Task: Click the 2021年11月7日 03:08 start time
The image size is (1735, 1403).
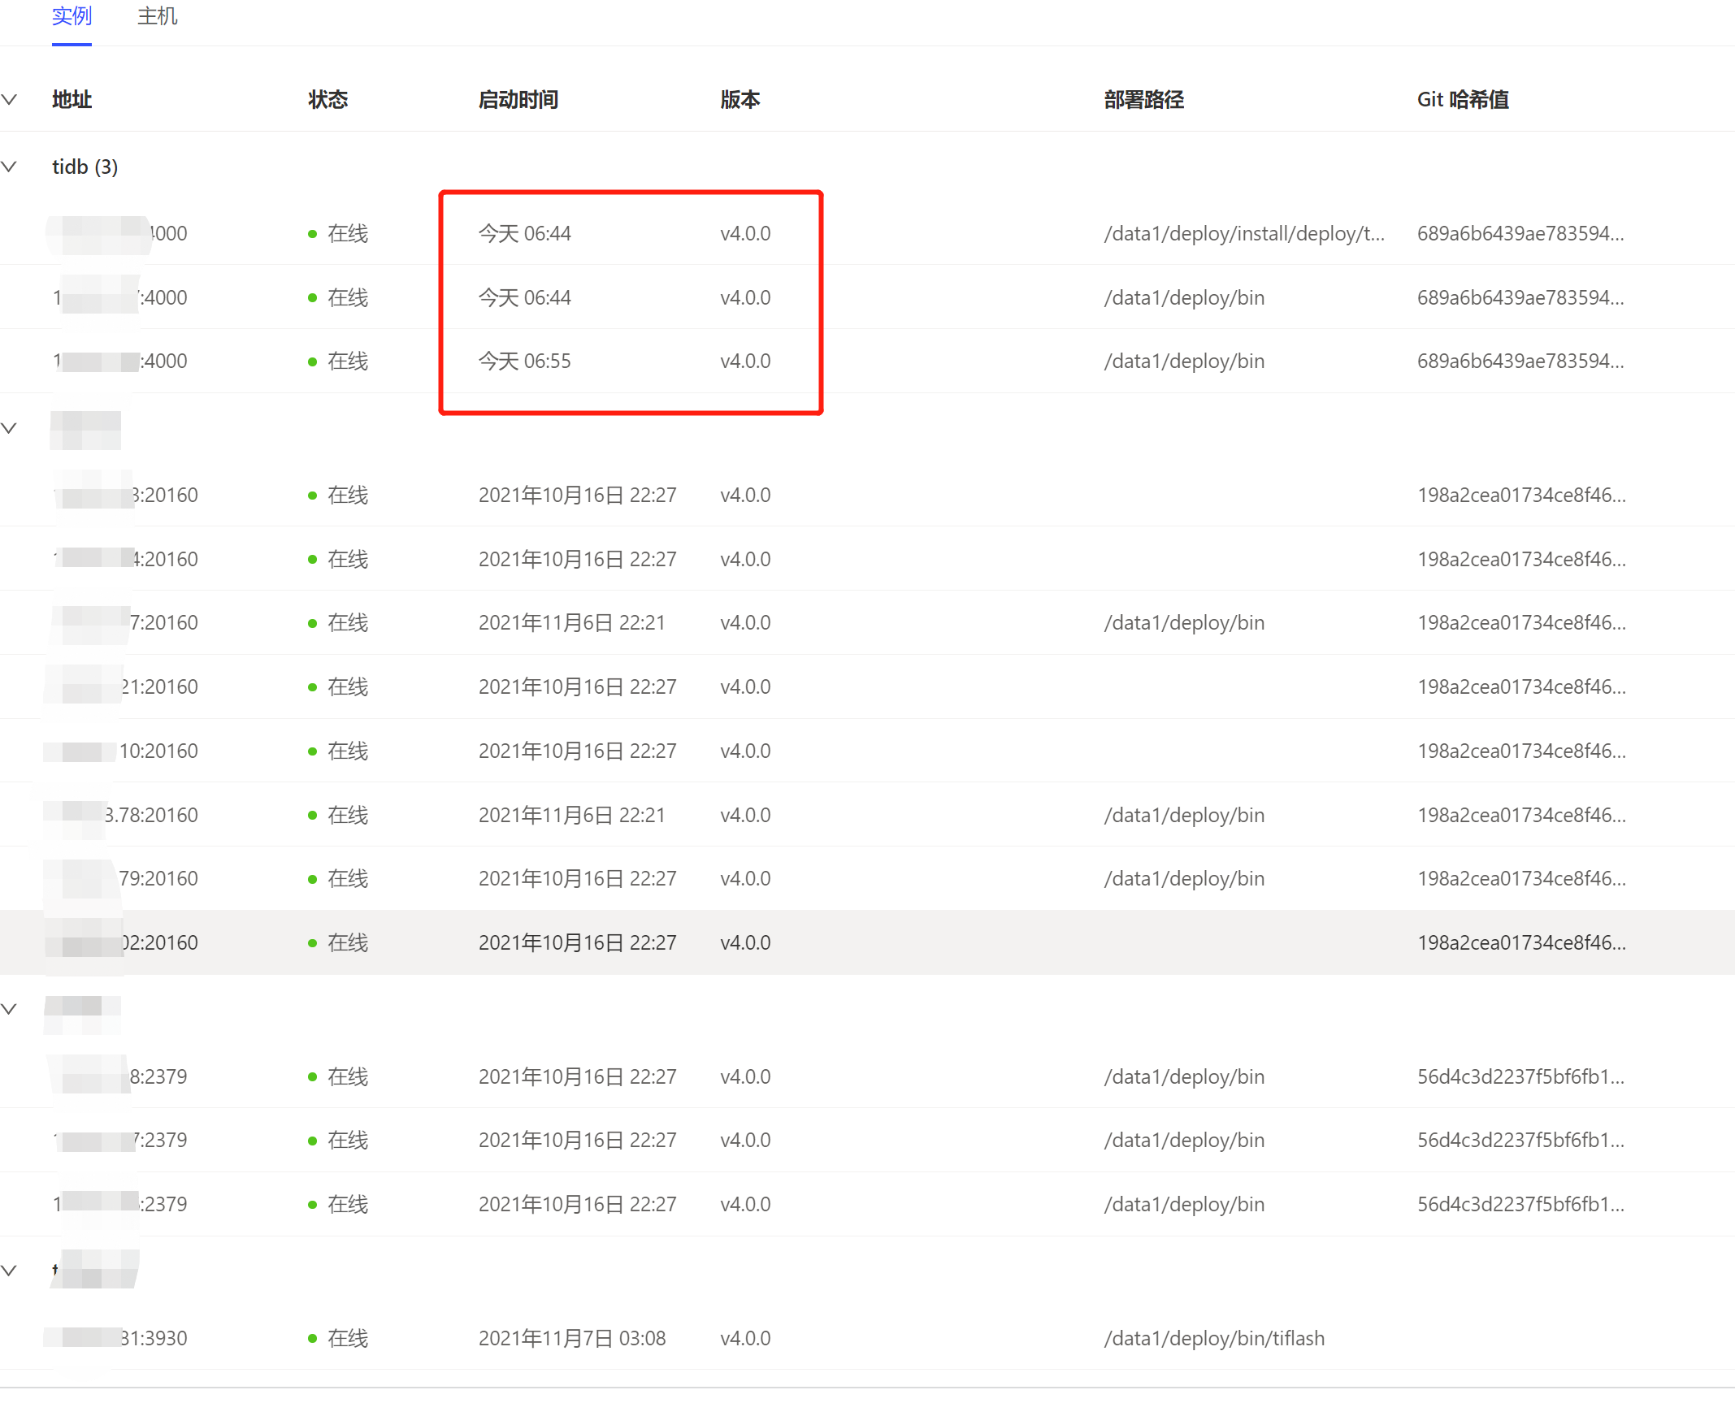Action: point(571,1338)
